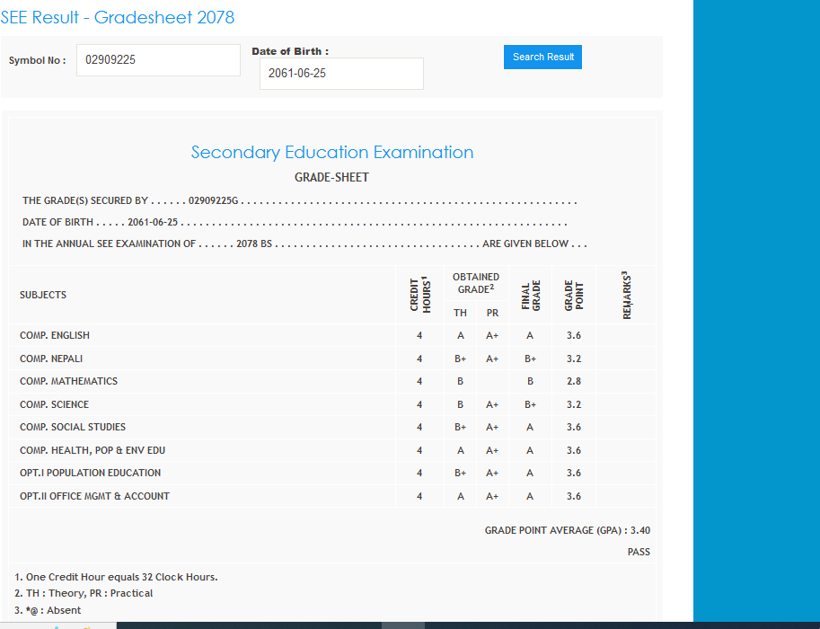Click the PASS result text
Image resolution: width=820 pixels, height=629 pixels.
[639, 552]
